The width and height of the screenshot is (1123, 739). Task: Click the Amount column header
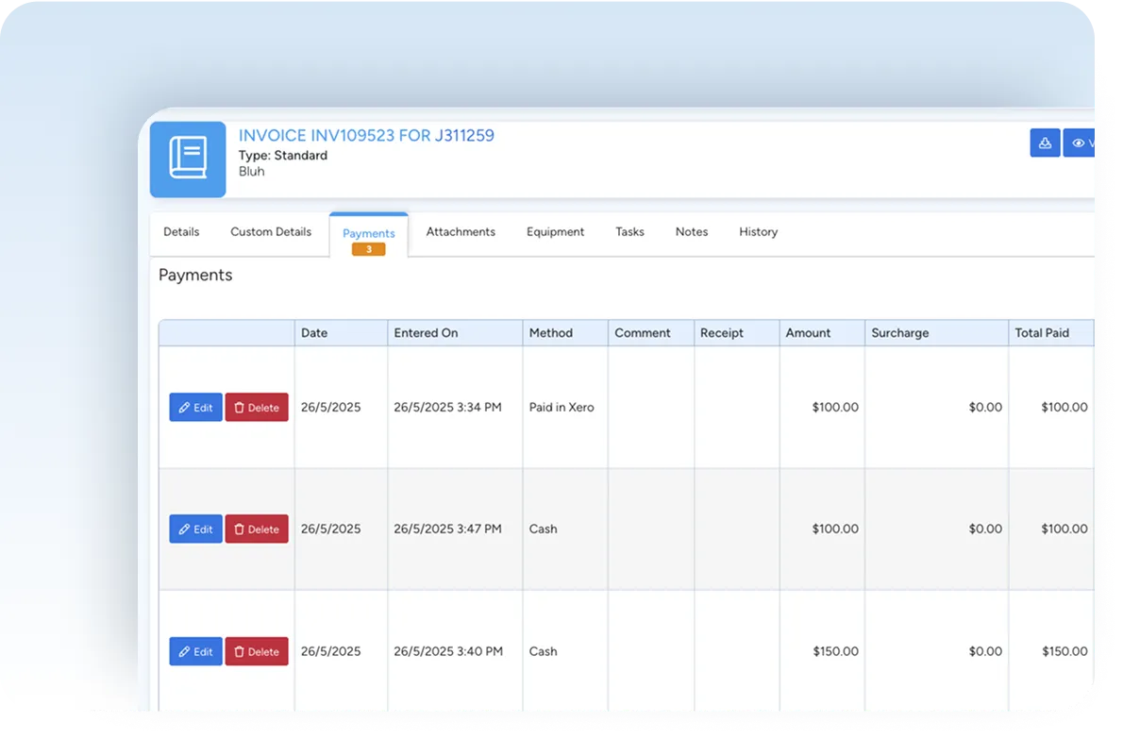coord(822,333)
